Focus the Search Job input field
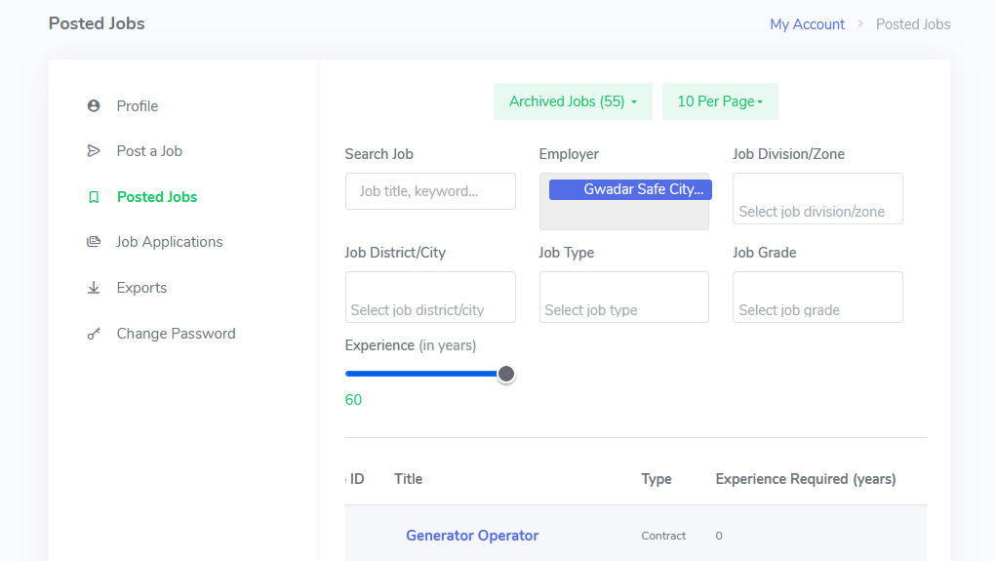Screen dimensions: 996x561 point(430,191)
